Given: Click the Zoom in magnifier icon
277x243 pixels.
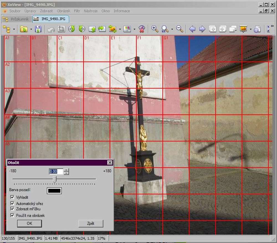Looking at the screenshot, I should point(155,29).
